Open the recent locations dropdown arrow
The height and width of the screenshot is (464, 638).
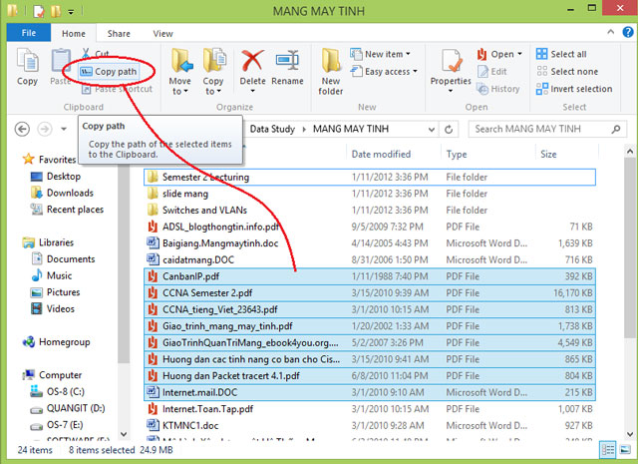point(64,129)
